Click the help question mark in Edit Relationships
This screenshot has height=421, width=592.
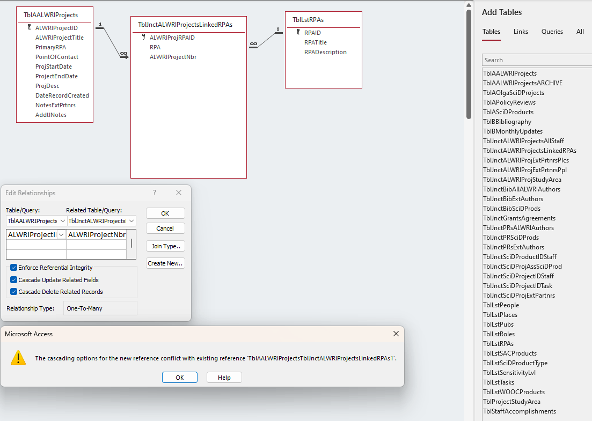pyautogui.click(x=155, y=193)
